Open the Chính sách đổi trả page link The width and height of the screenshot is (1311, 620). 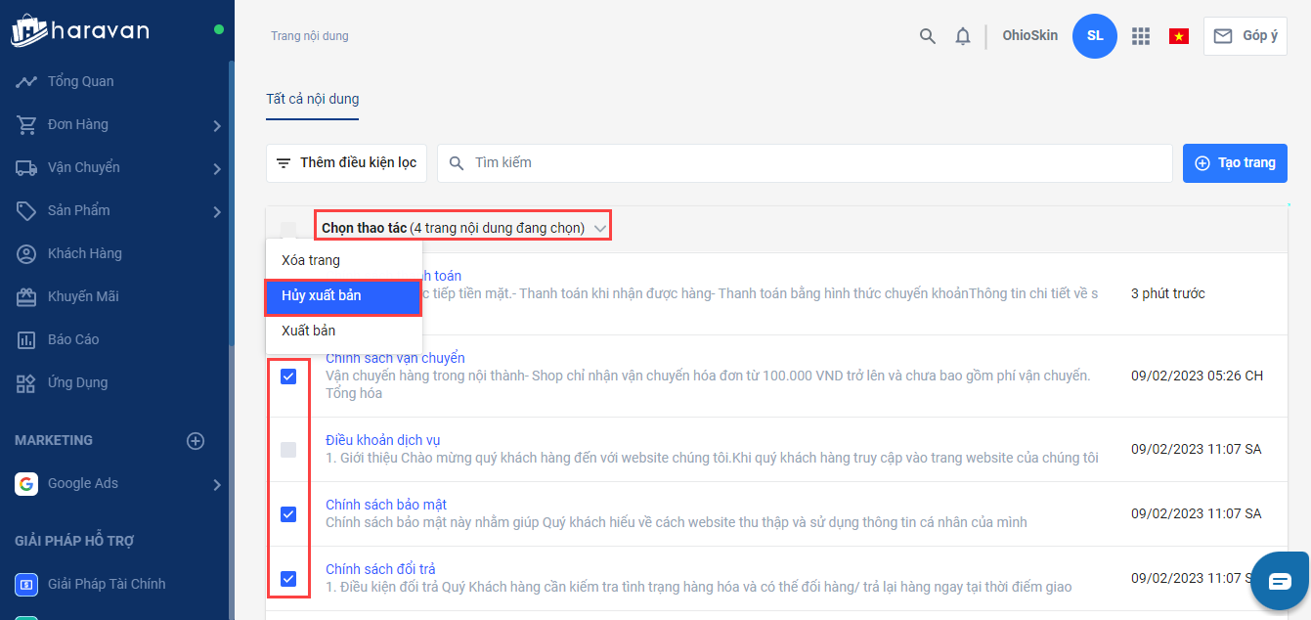click(x=380, y=569)
